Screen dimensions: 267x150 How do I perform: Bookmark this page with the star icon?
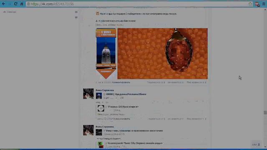[x=250, y=4]
